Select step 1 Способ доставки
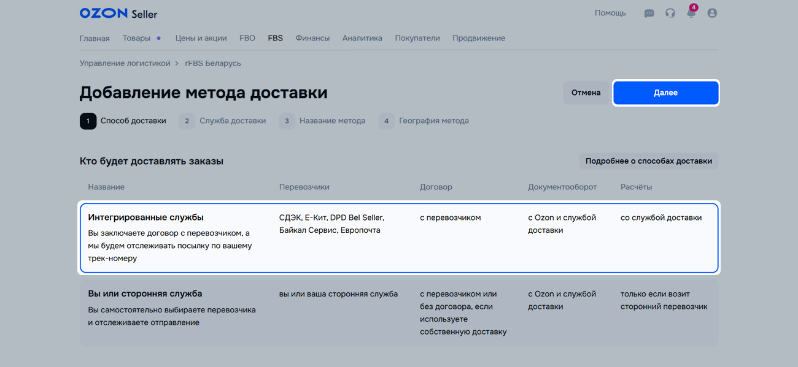Image resolution: width=798 pixels, height=367 pixels. coord(123,121)
